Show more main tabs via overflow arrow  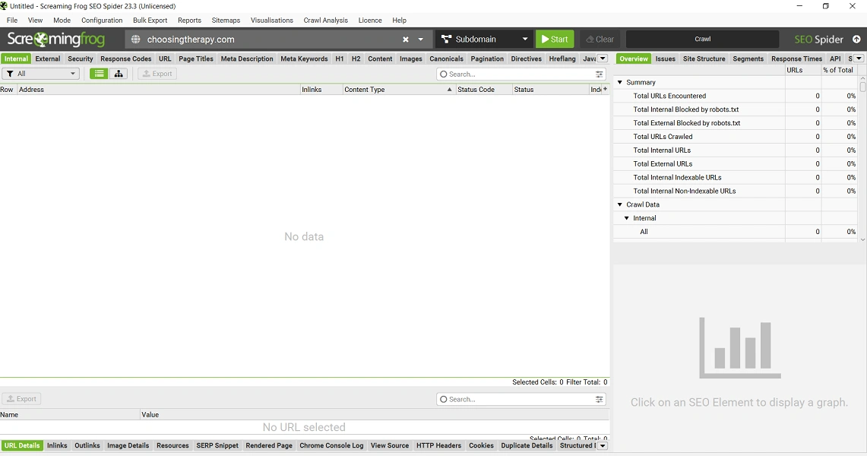pos(603,59)
